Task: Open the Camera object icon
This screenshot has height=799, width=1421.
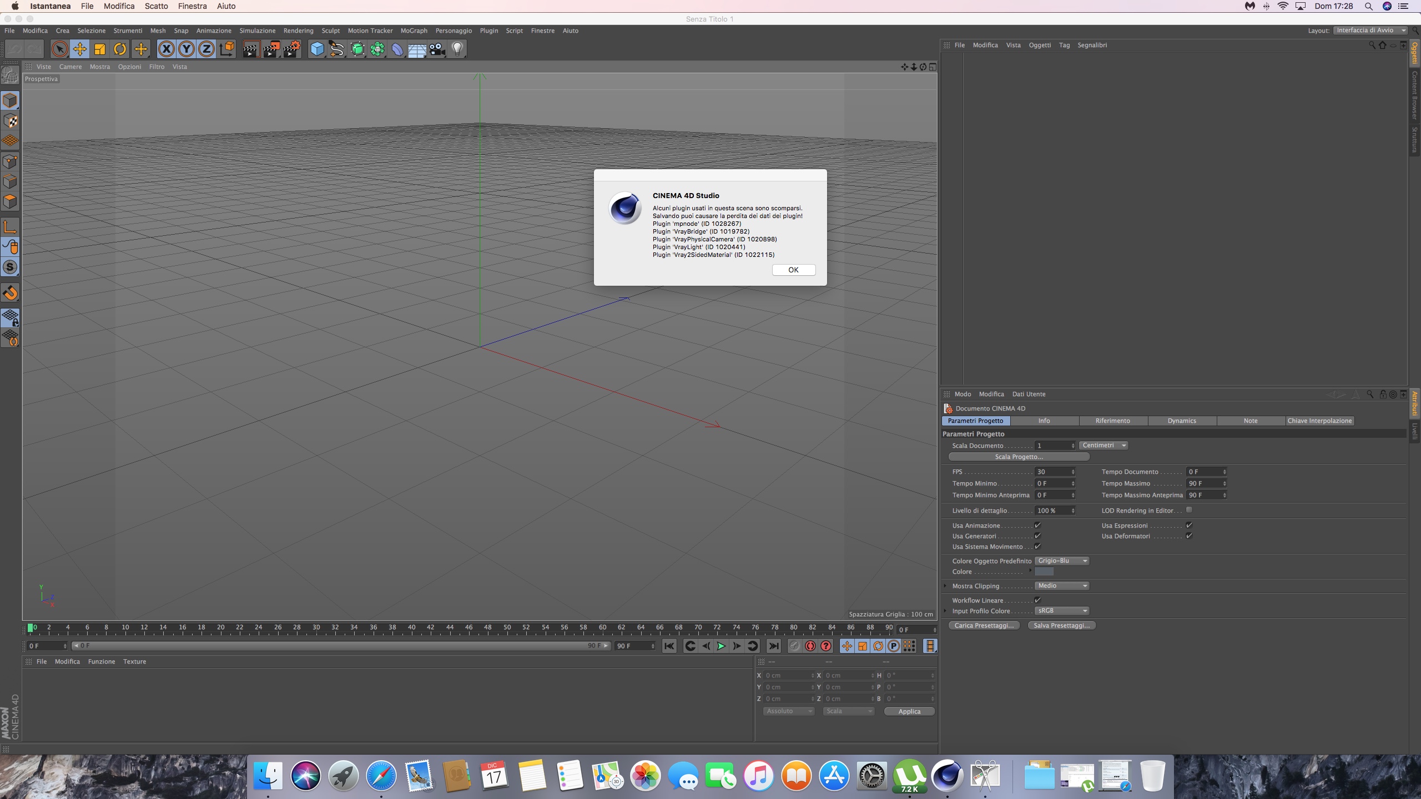Action: [x=437, y=49]
